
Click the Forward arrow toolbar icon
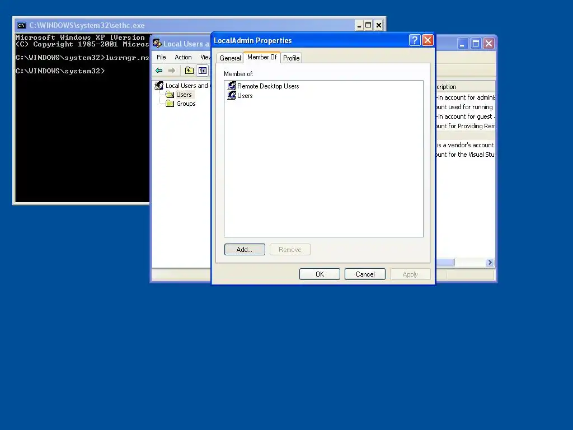click(x=172, y=71)
